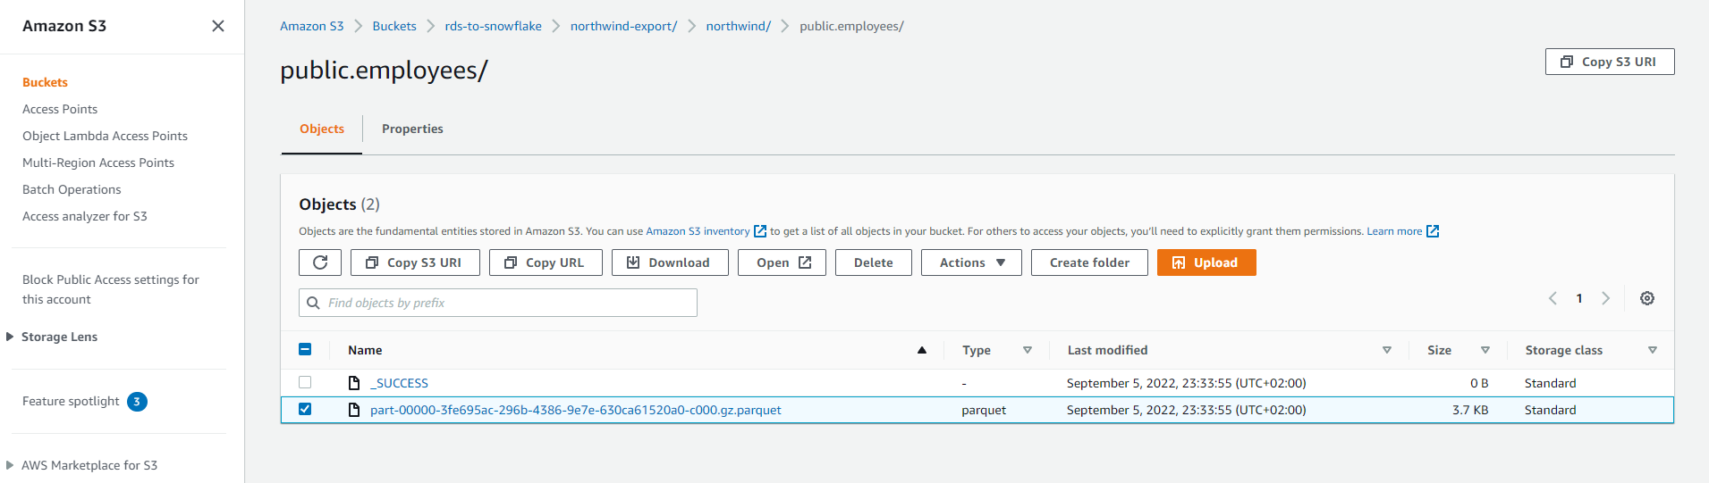This screenshot has height=483, width=1709.
Task: Open the _SUCCESS object link
Action: tap(399, 383)
